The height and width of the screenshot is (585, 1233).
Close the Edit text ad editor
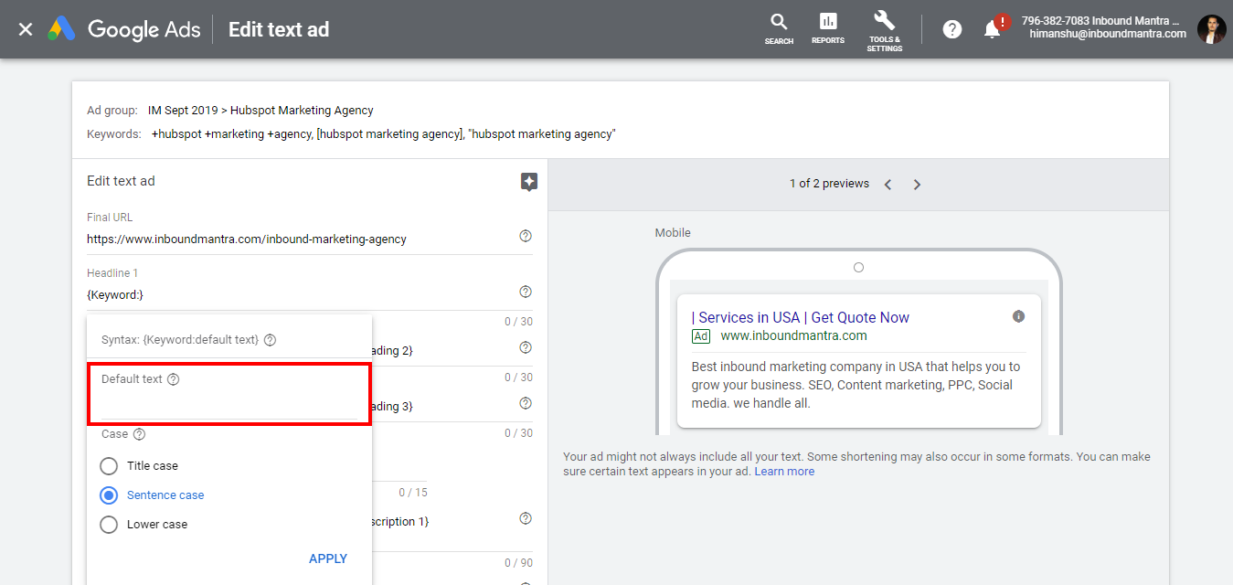26,29
